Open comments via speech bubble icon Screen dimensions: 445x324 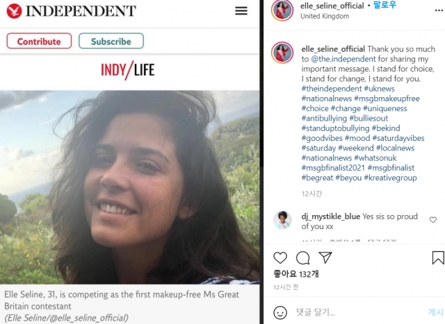(x=302, y=258)
